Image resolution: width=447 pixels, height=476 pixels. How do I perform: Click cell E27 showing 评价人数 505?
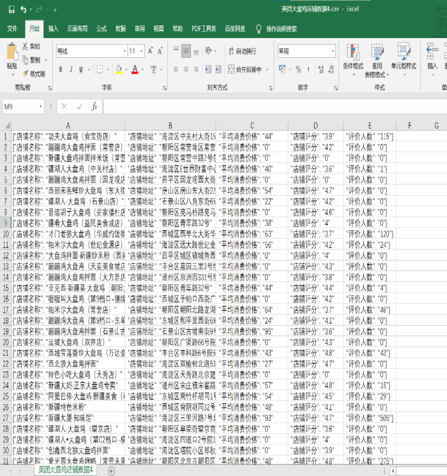pyautogui.click(x=370, y=418)
